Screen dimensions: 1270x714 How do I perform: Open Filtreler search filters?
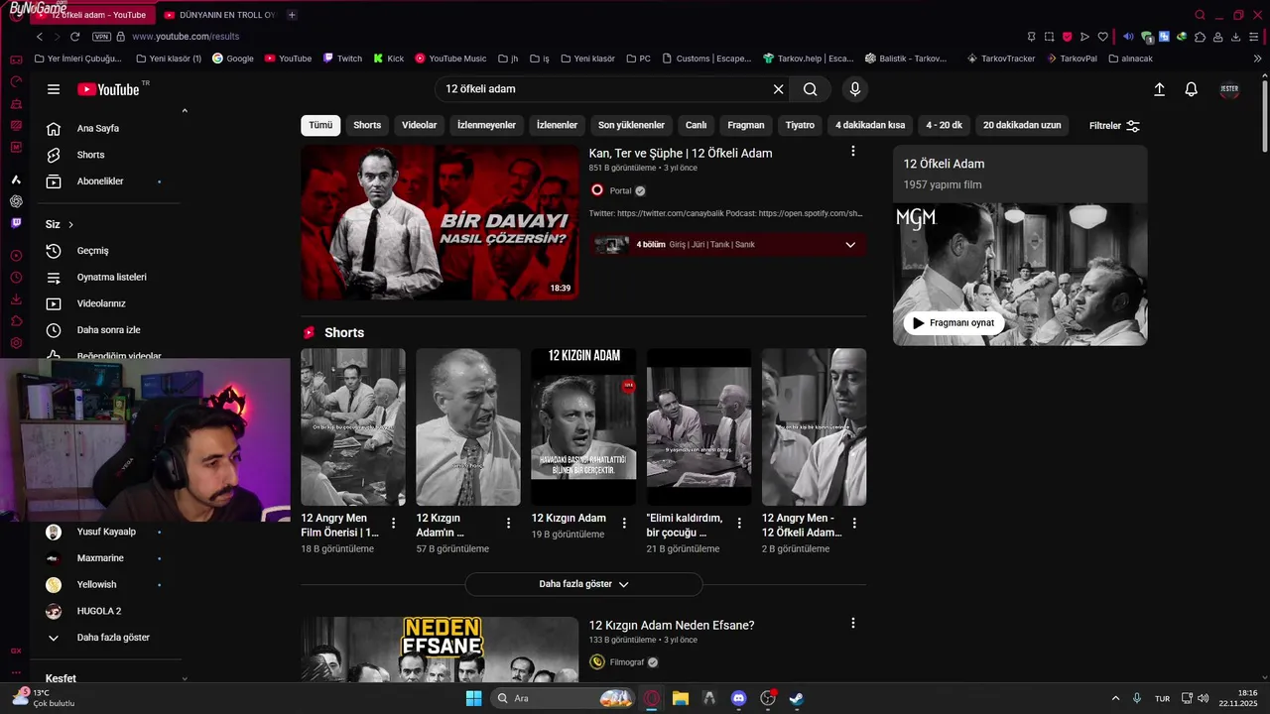(1114, 126)
